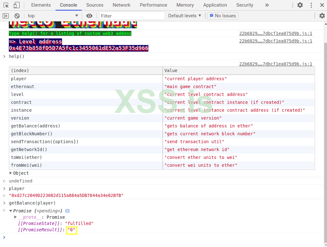Toggle the live expression eye icon
Screen dimensions: 327x247
point(89,16)
